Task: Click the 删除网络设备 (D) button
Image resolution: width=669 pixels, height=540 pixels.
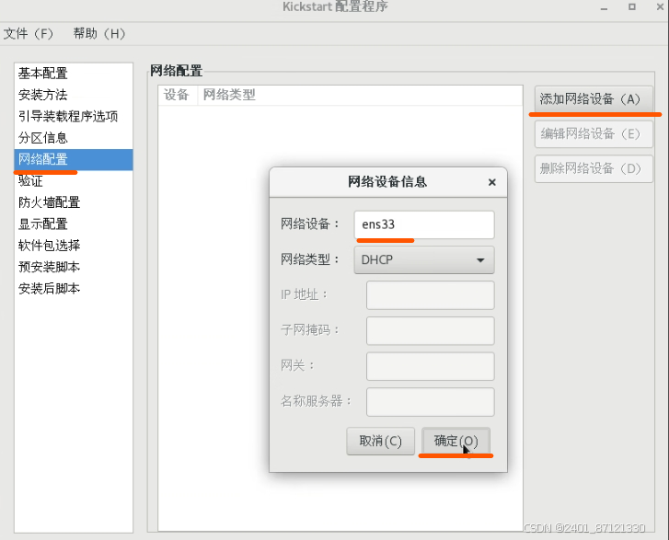Action: point(594,169)
